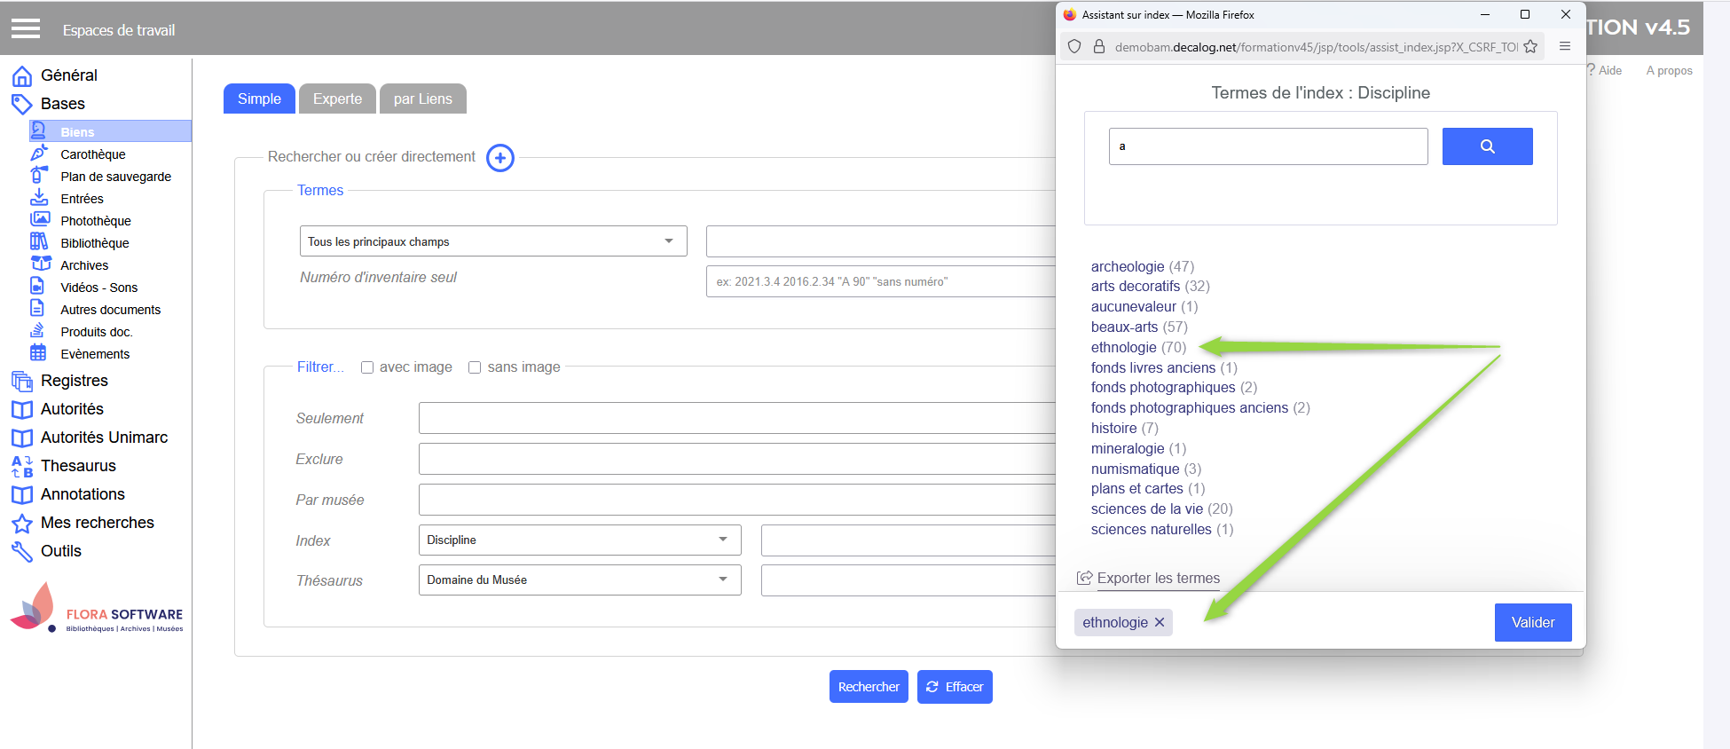Open the Photothèque section icon
This screenshot has height=749, width=1730.
click(x=39, y=220)
